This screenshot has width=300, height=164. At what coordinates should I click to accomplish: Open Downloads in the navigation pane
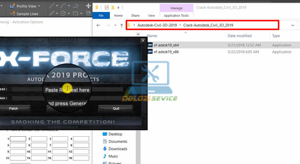118,149
